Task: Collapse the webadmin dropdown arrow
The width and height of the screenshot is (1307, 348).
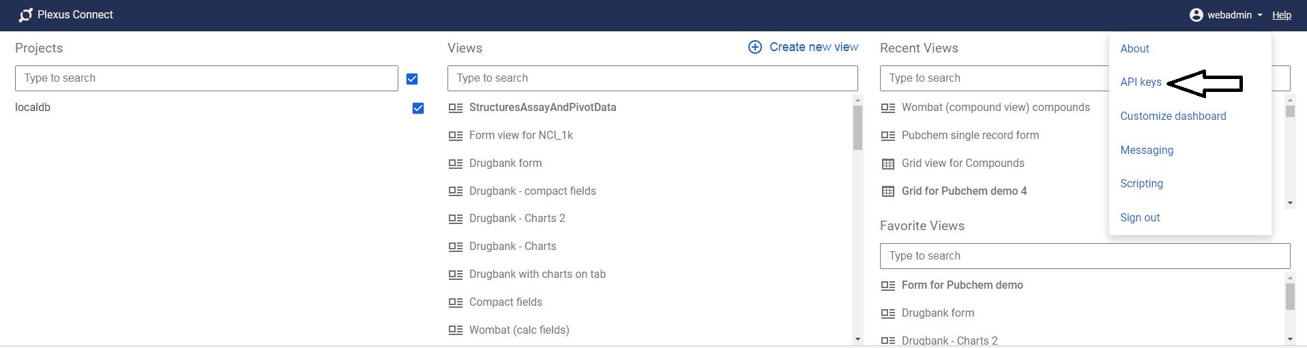Action: [x=1259, y=15]
